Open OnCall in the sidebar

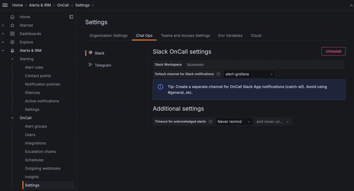tap(26, 118)
